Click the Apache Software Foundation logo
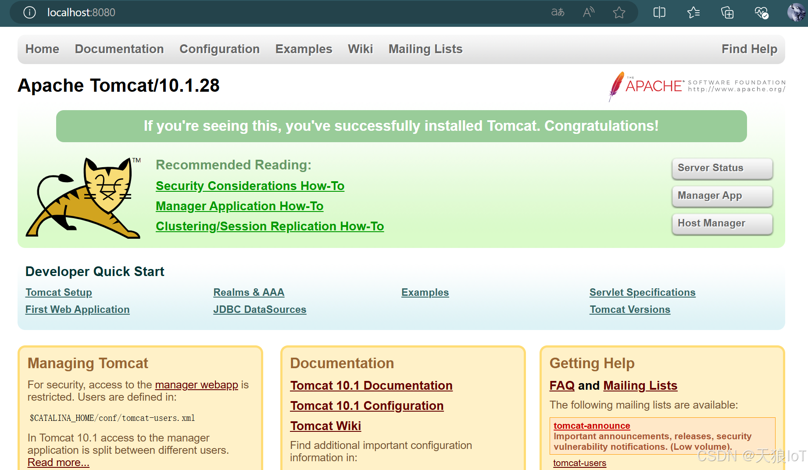808x470 pixels. [697, 86]
